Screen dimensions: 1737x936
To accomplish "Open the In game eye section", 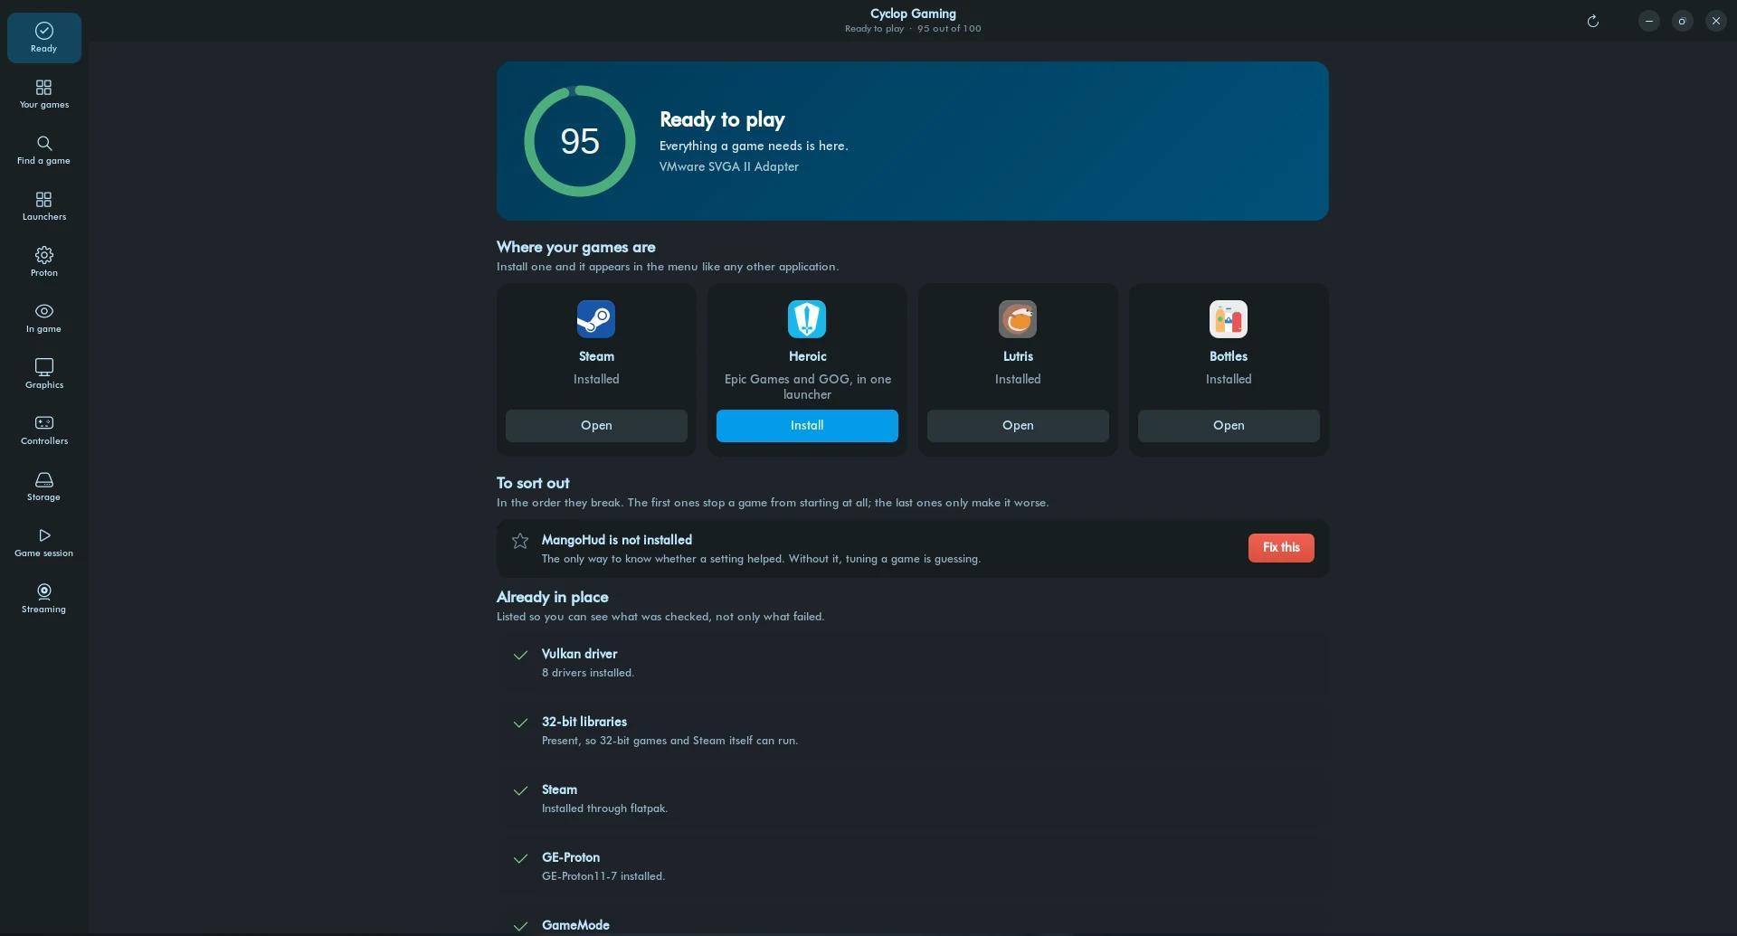I will [43, 318].
